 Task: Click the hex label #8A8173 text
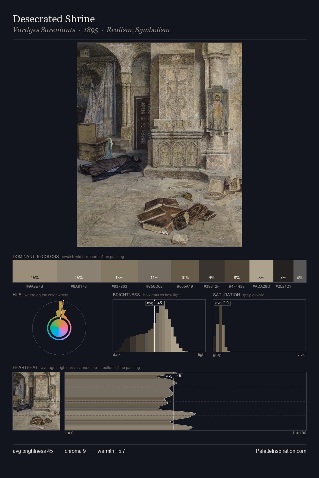(79, 286)
